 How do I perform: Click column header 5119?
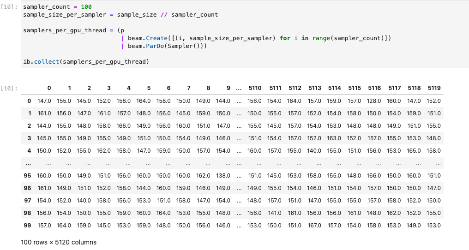click(434, 88)
